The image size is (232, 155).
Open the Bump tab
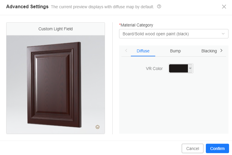(x=175, y=51)
